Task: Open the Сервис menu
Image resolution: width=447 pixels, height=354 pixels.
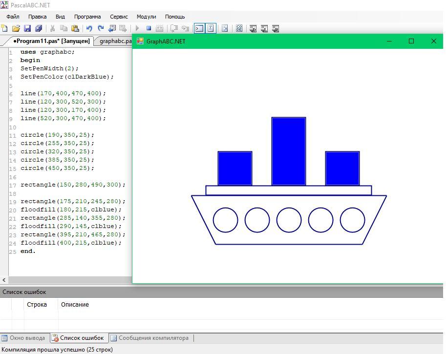Action: (x=119, y=17)
